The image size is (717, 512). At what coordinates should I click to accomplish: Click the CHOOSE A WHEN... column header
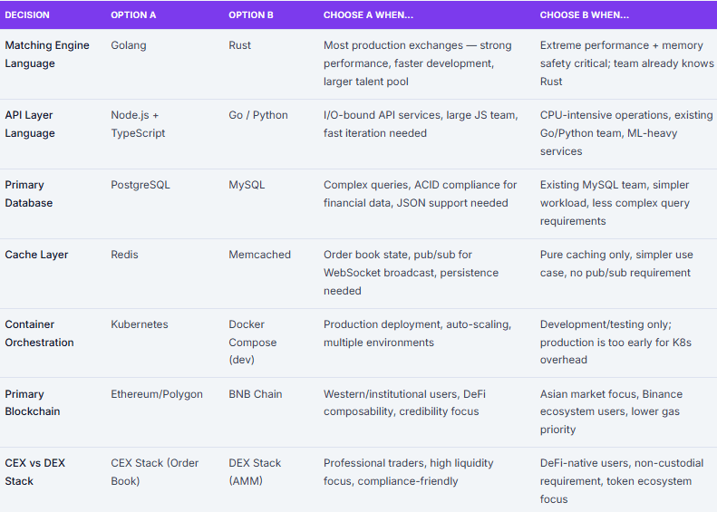coord(368,15)
